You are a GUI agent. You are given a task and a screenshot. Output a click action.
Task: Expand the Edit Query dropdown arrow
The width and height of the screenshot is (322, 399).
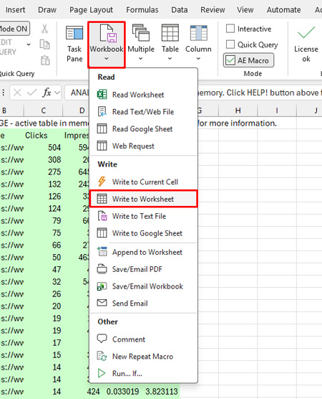tap(29, 44)
